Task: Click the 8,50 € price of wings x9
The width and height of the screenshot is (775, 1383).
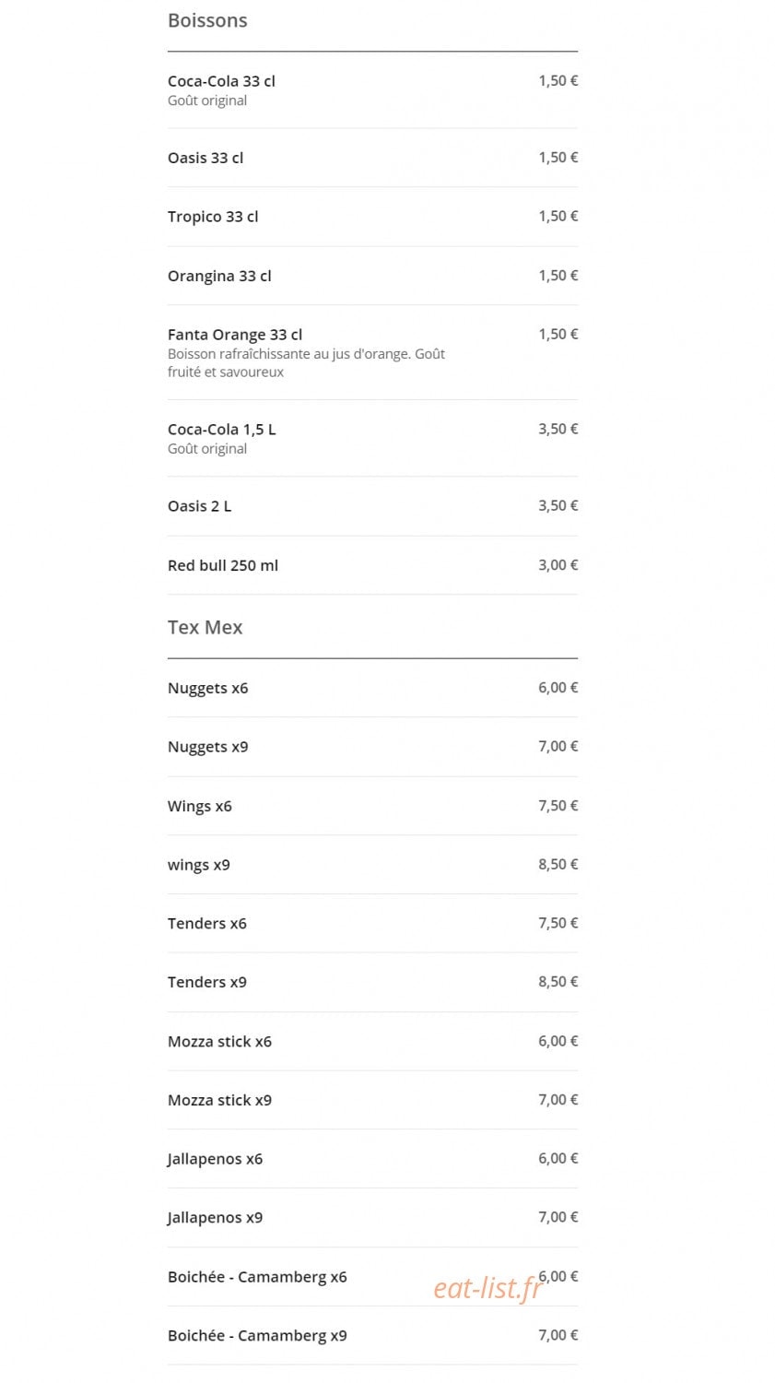Action: click(558, 864)
